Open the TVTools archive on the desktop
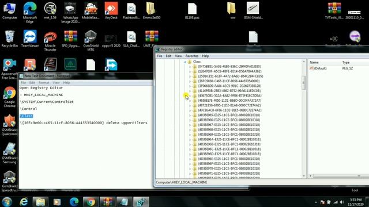This screenshot has height=207, width=369. 334,10
